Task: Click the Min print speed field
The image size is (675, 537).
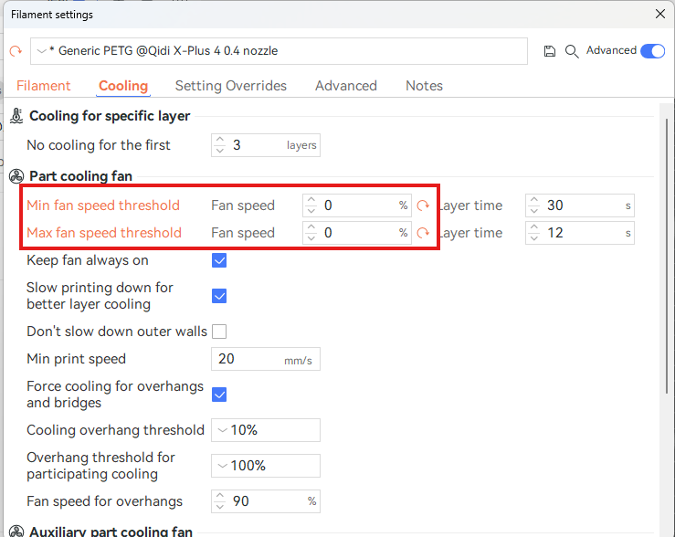Action: click(x=248, y=359)
